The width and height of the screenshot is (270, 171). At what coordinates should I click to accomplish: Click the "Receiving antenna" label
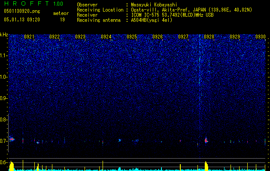pyautogui.click(x=99, y=21)
